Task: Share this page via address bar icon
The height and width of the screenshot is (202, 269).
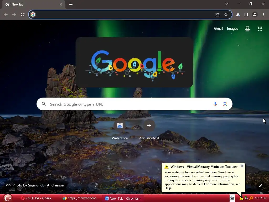Action: click(217, 15)
